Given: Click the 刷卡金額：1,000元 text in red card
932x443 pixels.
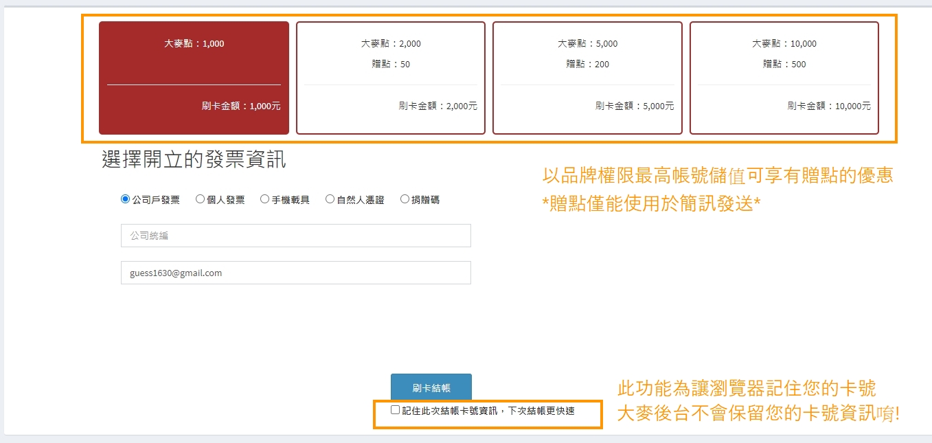Looking at the screenshot, I should click(241, 106).
